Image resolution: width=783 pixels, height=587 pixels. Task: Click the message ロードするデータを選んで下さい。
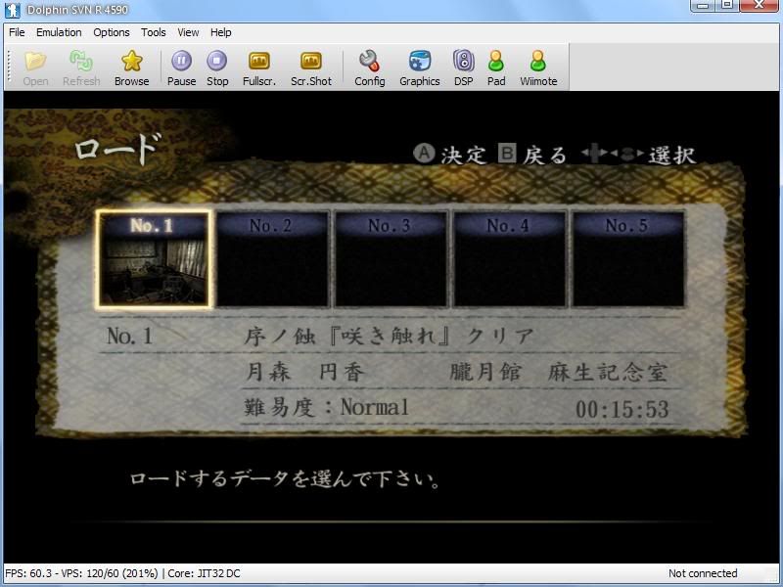pos(285,479)
